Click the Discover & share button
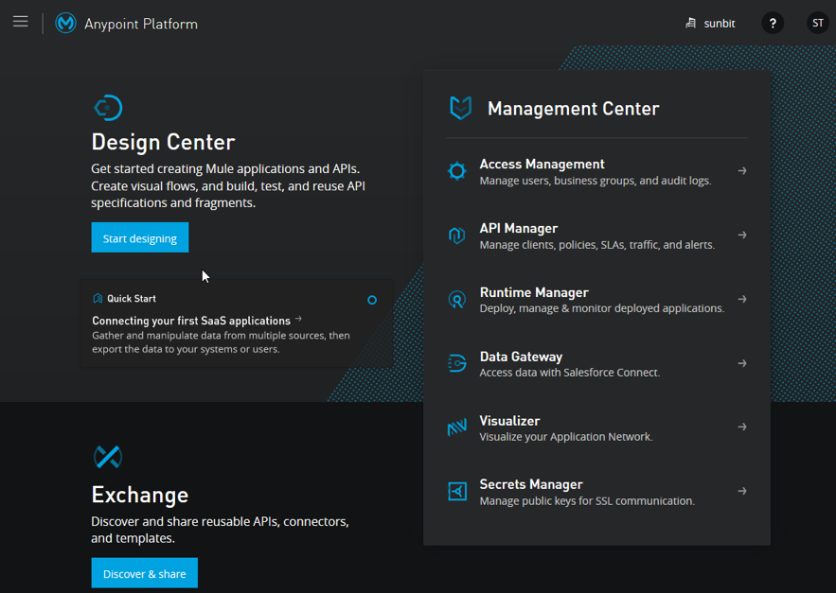 tap(145, 573)
